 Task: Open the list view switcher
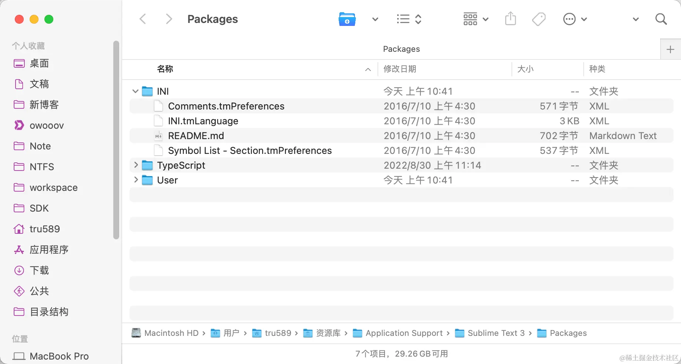(409, 19)
